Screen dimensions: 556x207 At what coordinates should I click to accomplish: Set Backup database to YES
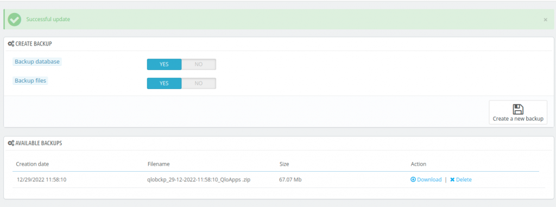tap(164, 64)
